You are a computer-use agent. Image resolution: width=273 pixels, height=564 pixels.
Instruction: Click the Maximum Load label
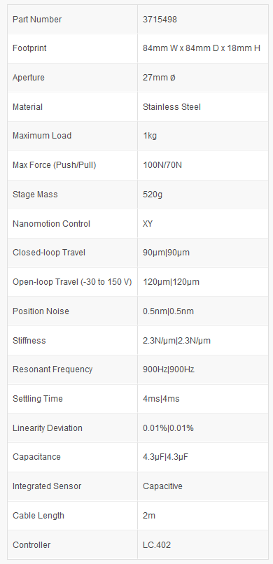click(x=42, y=136)
